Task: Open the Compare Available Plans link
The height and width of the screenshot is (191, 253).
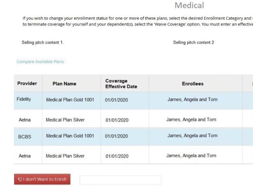Action: pyautogui.click(x=40, y=62)
